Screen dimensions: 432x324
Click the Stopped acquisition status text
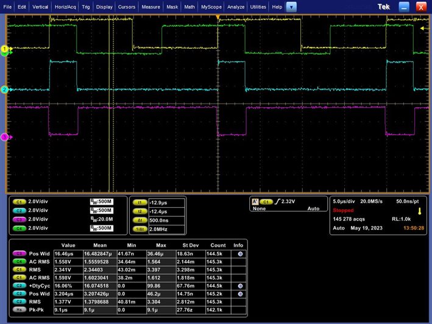(x=342, y=210)
